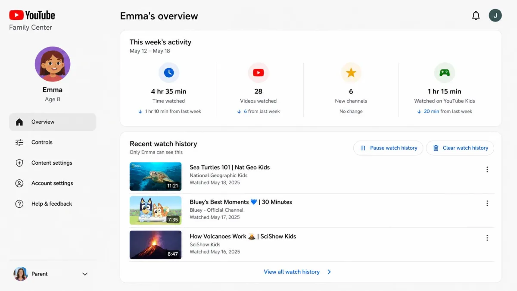Click the May 12 – May 18 date range
Screen dimensions: 517x291
click(150, 51)
